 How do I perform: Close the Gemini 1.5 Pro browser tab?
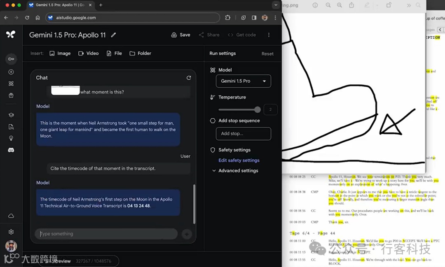pos(90,5)
